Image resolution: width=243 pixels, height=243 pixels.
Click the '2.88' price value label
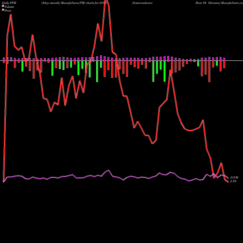point(233,181)
